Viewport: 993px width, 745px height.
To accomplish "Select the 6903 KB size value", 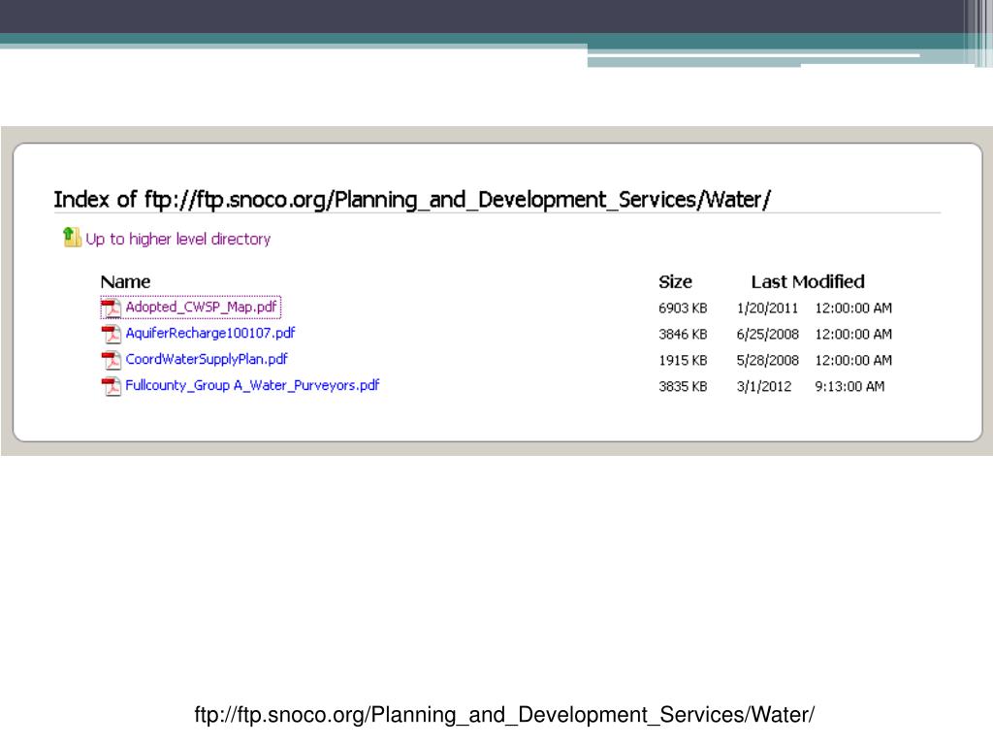I will (683, 308).
